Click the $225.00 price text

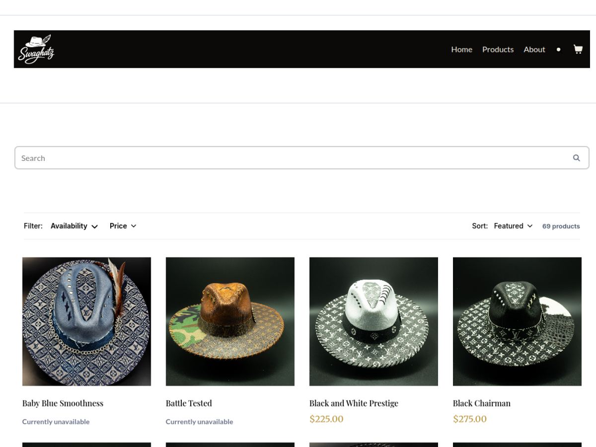326,419
